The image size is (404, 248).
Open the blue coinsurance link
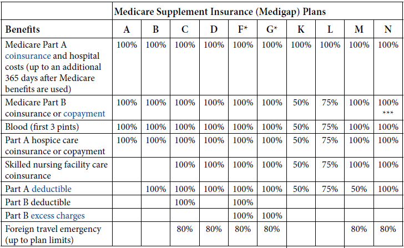(x=28, y=56)
